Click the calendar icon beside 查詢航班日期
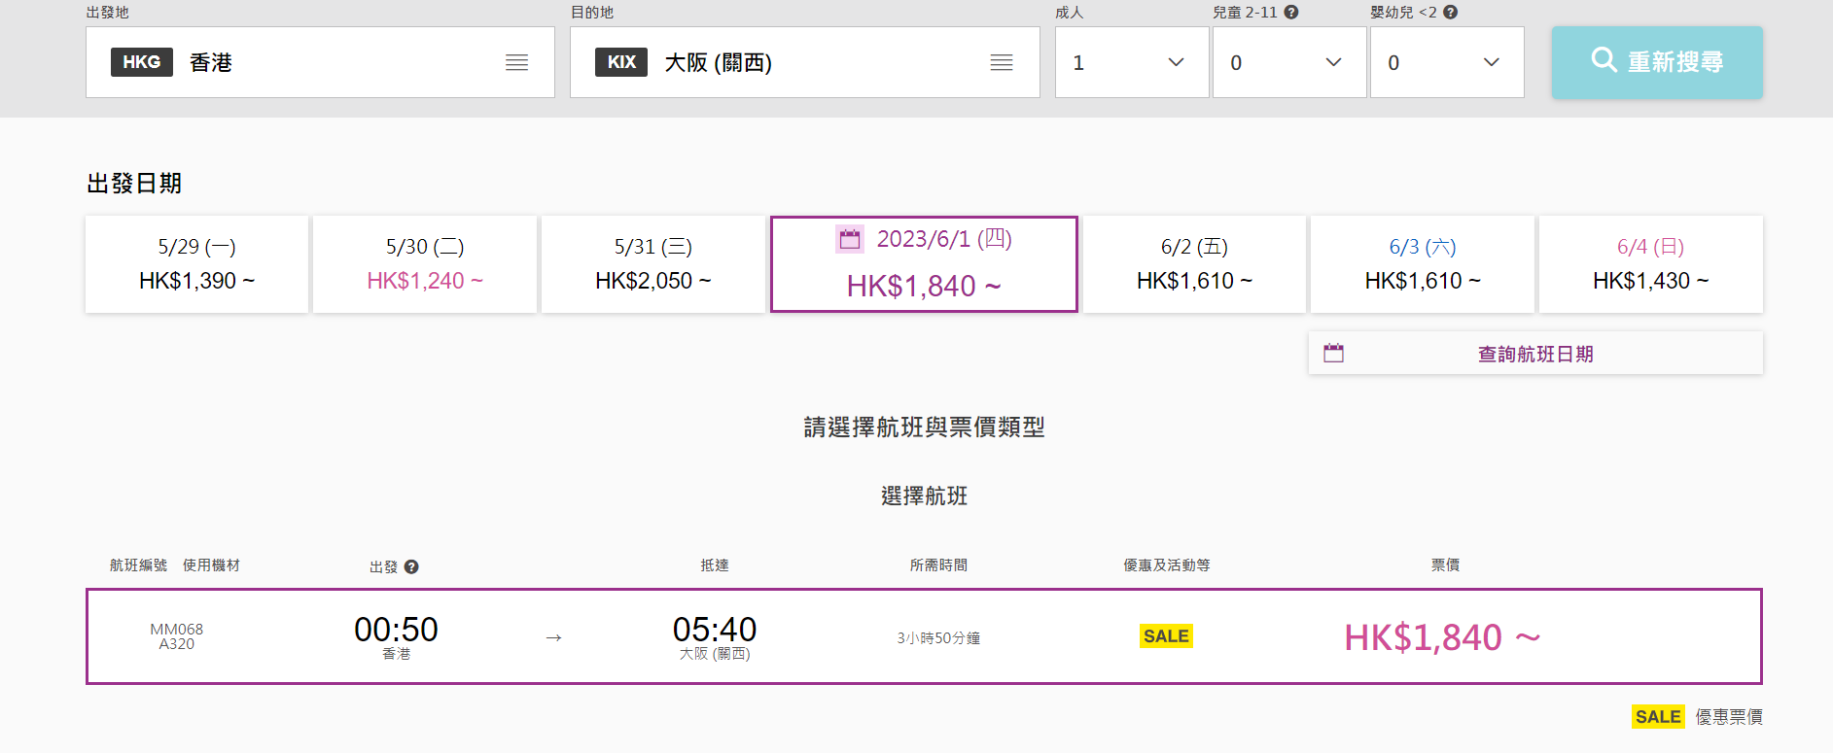 pos(1333,354)
